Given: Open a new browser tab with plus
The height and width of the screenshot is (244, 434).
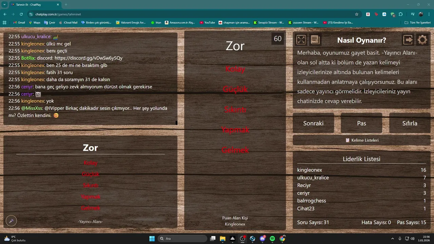Looking at the screenshot, I should click(66, 4).
